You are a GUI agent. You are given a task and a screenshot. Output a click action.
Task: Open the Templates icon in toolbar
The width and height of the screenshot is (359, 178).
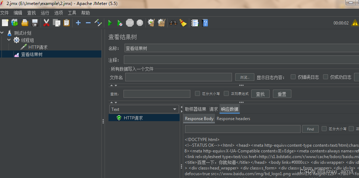point(15,23)
